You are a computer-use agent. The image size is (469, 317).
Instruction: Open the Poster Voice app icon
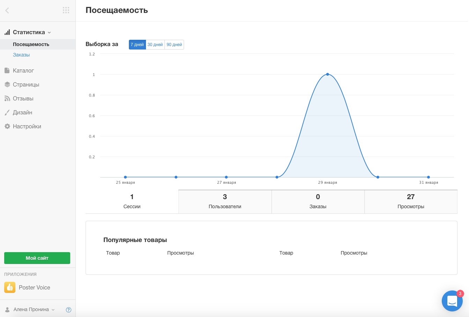tap(10, 287)
